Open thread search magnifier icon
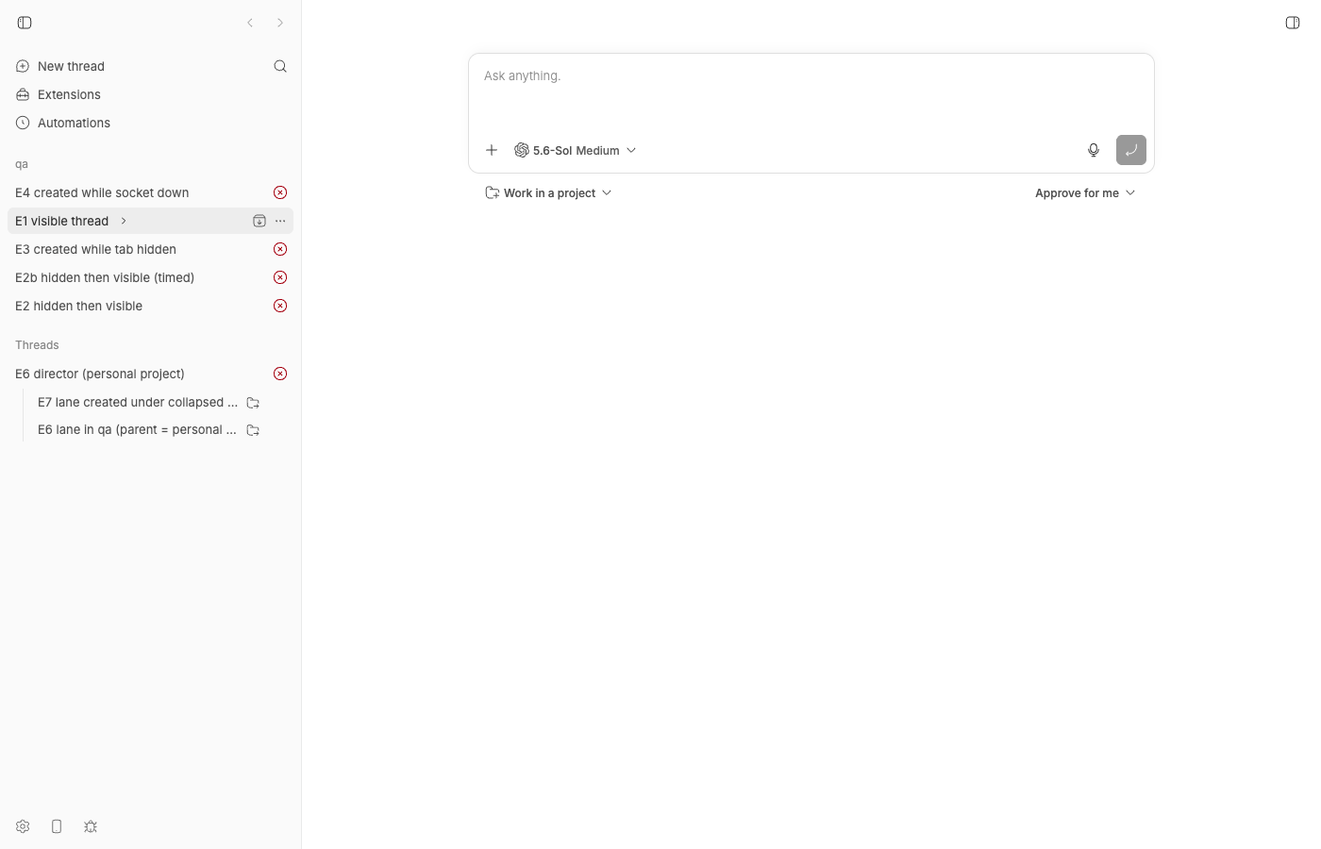Viewport: 1321px width, 849px height. pos(280,66)
